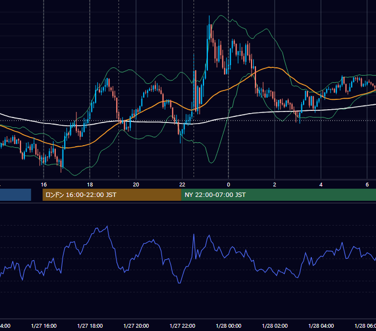The width and height of the screenshot is (376, 331).
Task: Click the 1/28 00:00 date label
Action: pos(228,325)
